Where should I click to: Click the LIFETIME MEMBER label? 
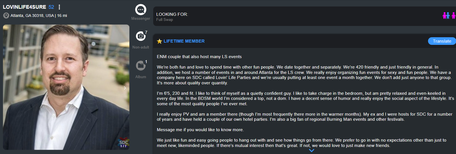(184, 41)
